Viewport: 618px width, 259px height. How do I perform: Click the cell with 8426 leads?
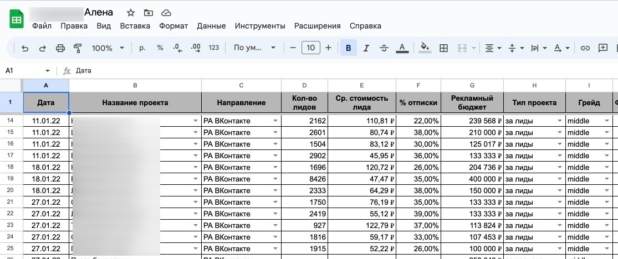pos(304,179)
